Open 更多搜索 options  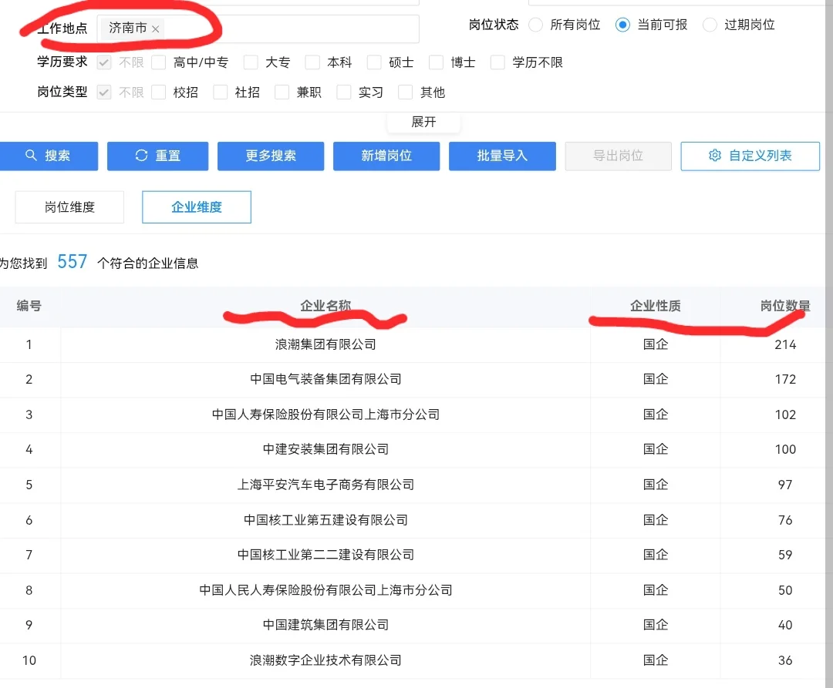[271, 156]
